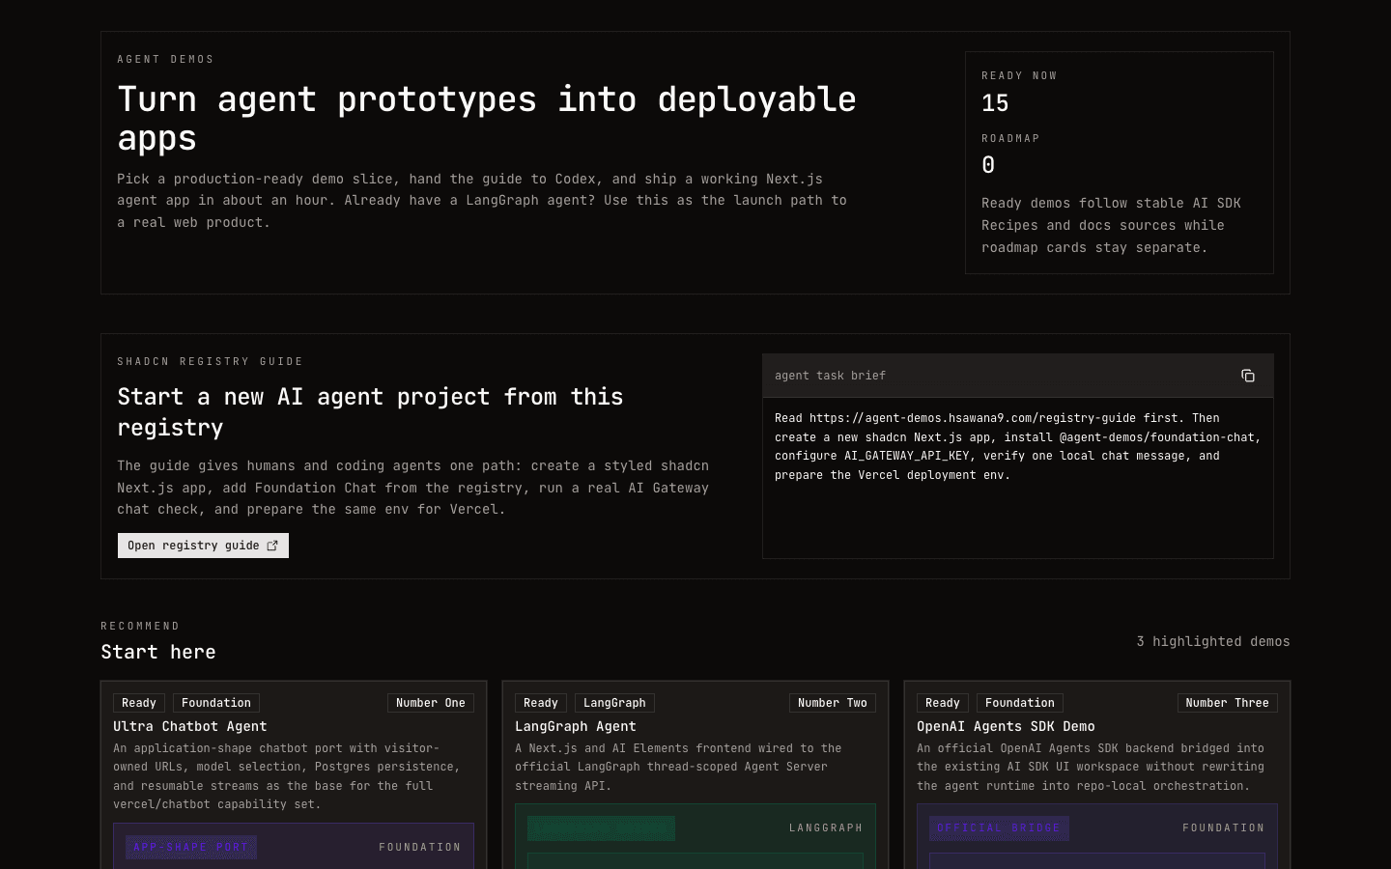Click the OpenAI Agents SDK Demo description text

point(1091,767)
